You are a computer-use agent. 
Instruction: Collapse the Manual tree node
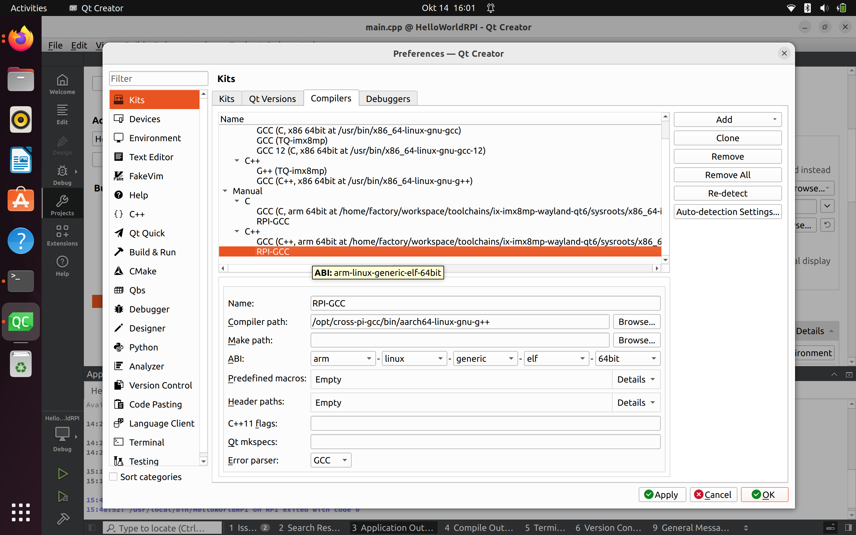(x=225, y=191)
